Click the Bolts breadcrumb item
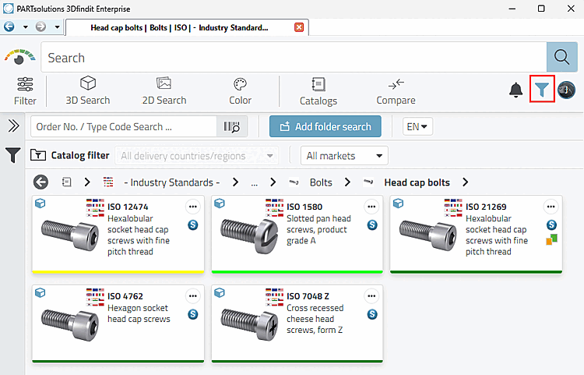The height and width of the screenshot is (375, 584). click(320, 182)
